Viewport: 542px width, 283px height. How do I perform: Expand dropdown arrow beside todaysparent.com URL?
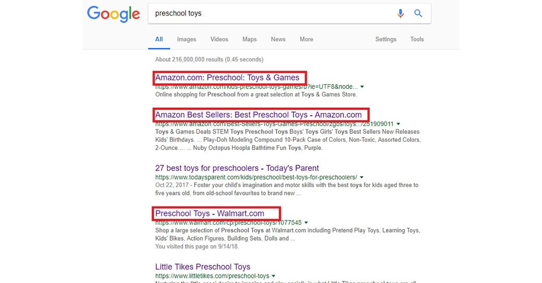(x=362, y=178)
